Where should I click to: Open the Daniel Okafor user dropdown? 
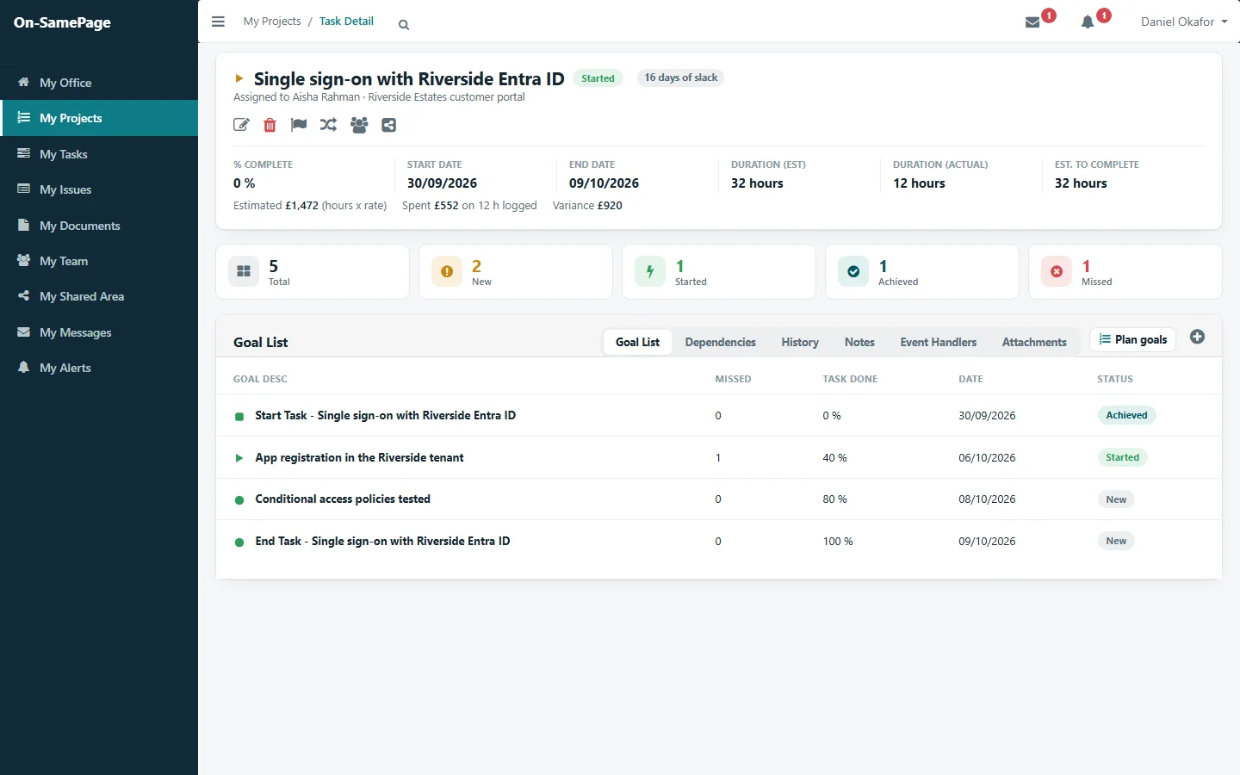[x=1184, y=22]
